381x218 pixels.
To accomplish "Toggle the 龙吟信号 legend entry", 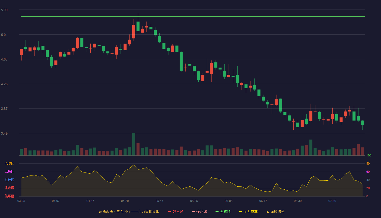I will [275, 211].
